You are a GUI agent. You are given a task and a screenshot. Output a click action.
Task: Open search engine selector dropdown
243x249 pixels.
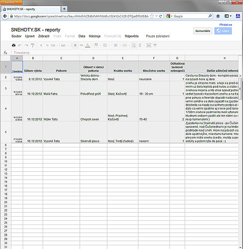[x=169, y=16]
